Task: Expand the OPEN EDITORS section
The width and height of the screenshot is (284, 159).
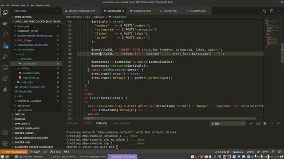Action: tap(36, 17)
